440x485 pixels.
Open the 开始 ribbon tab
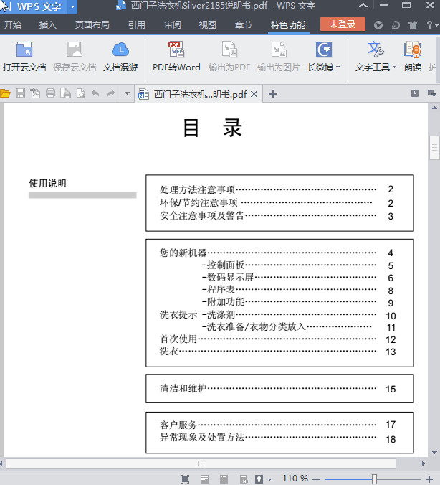pyautogui.click(x=13, y=24)
